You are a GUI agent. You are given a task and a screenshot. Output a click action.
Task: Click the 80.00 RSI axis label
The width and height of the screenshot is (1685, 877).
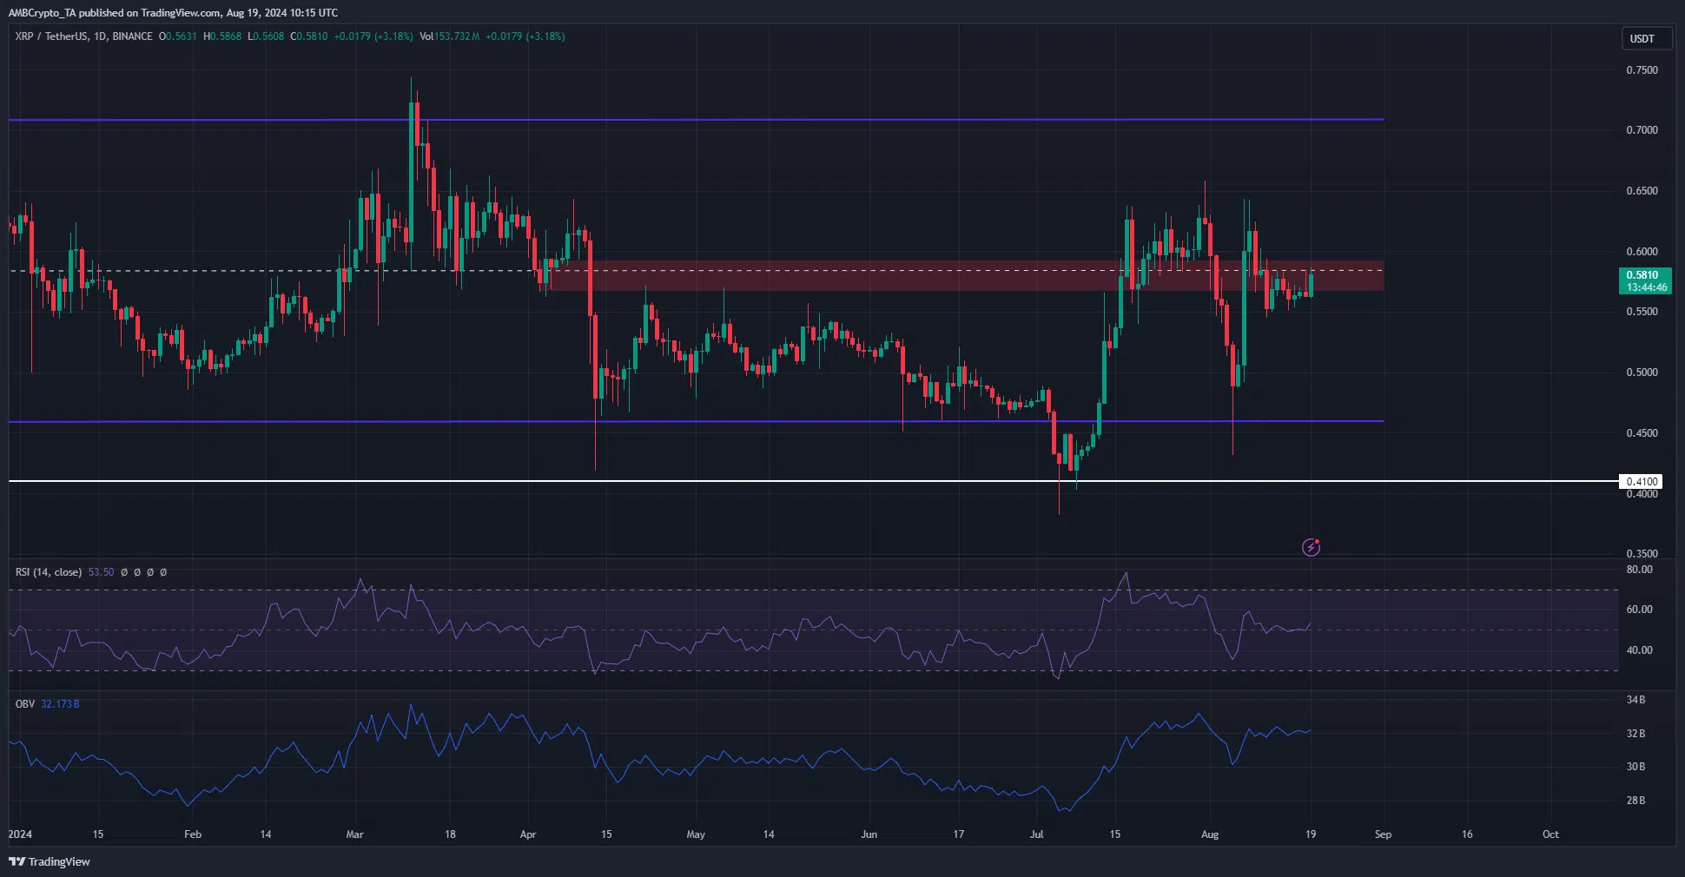(x=1640, y=570)
